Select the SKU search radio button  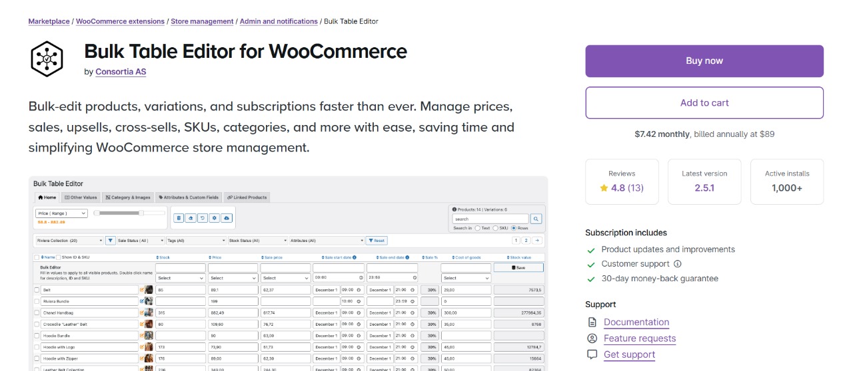(x=495, y=228)
